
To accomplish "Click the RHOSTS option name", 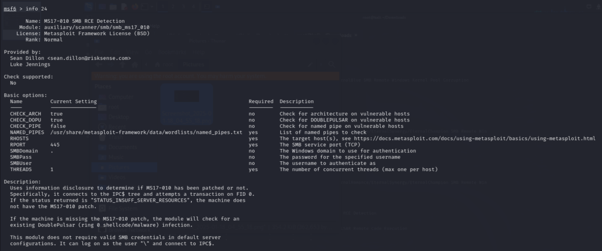I will 19,138.
